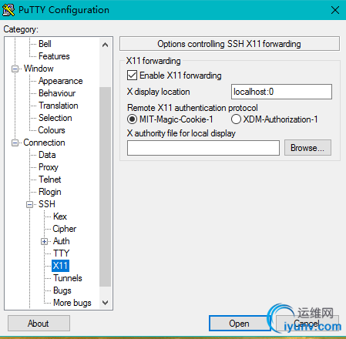Select the SSH category label

point(47,204)
